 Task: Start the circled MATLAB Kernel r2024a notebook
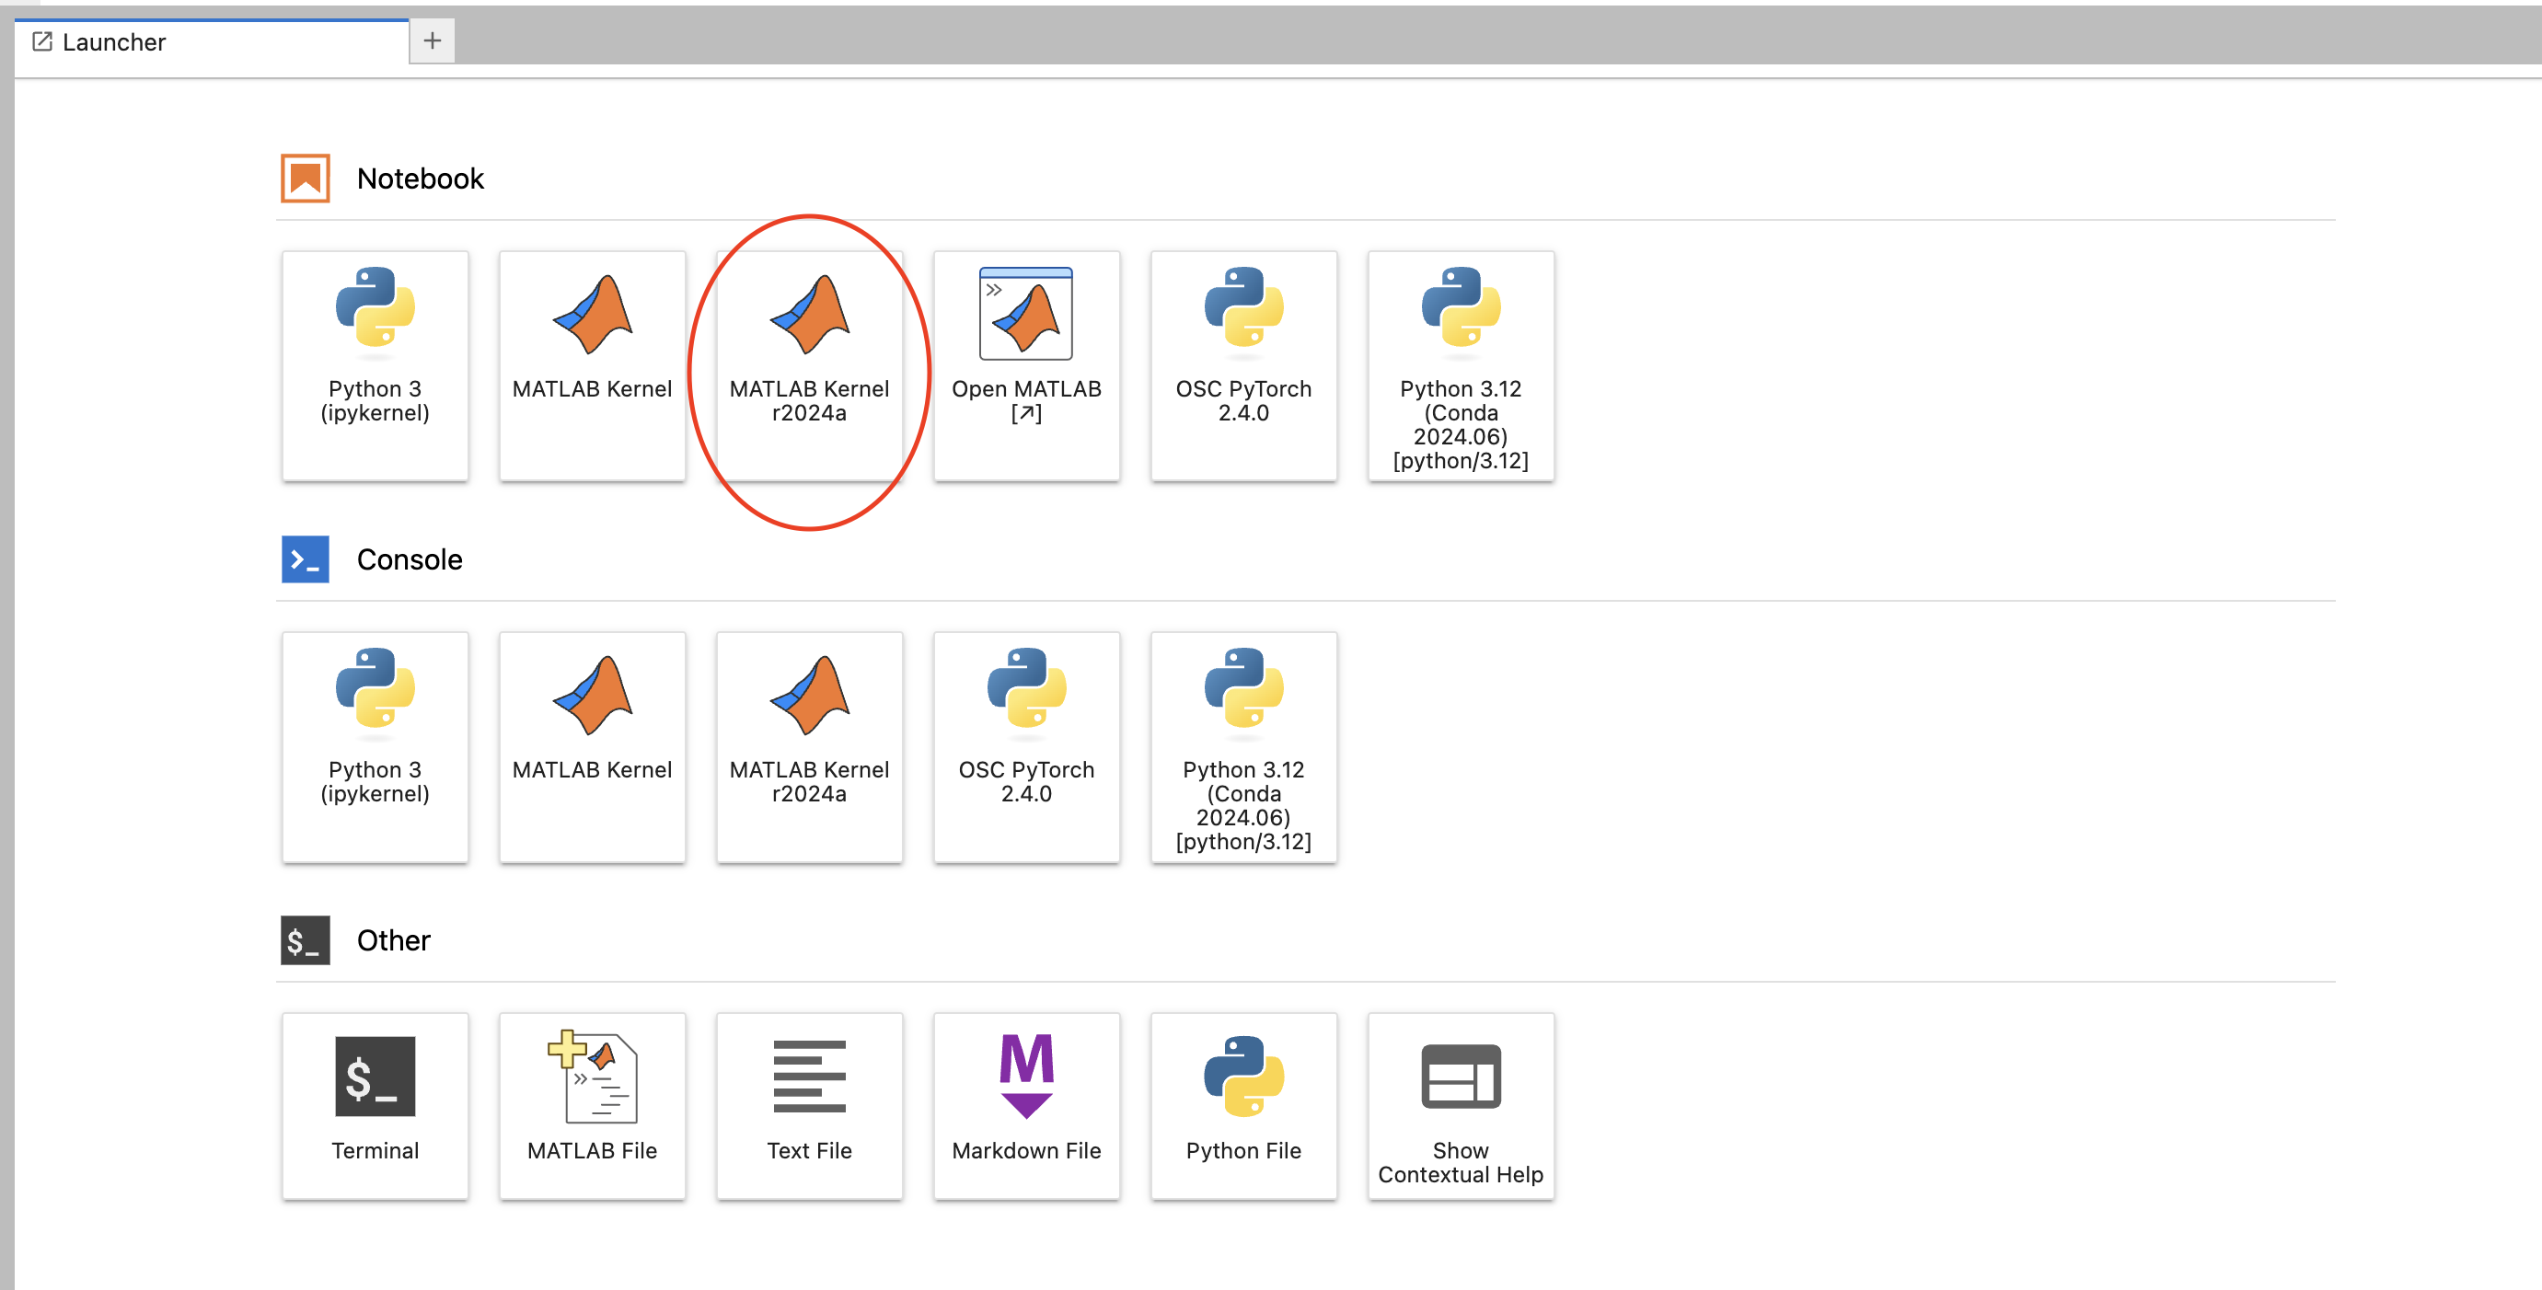pyautogui.click(x=809, y=365)
